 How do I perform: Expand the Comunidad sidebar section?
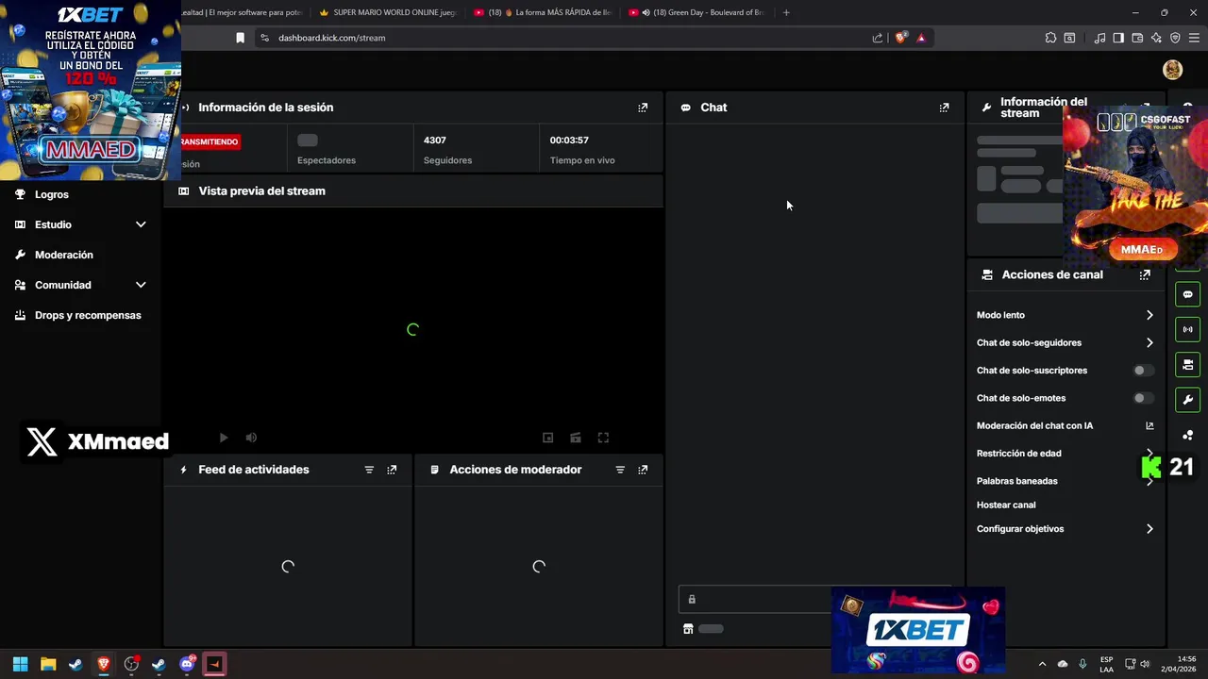pyautogui.click(x=141, y=285)
